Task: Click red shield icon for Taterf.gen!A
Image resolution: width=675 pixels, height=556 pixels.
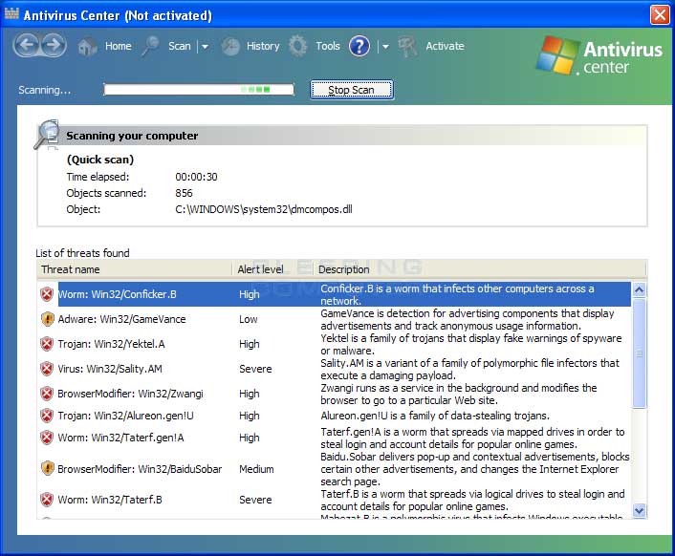Action: (x=47, y=438)
